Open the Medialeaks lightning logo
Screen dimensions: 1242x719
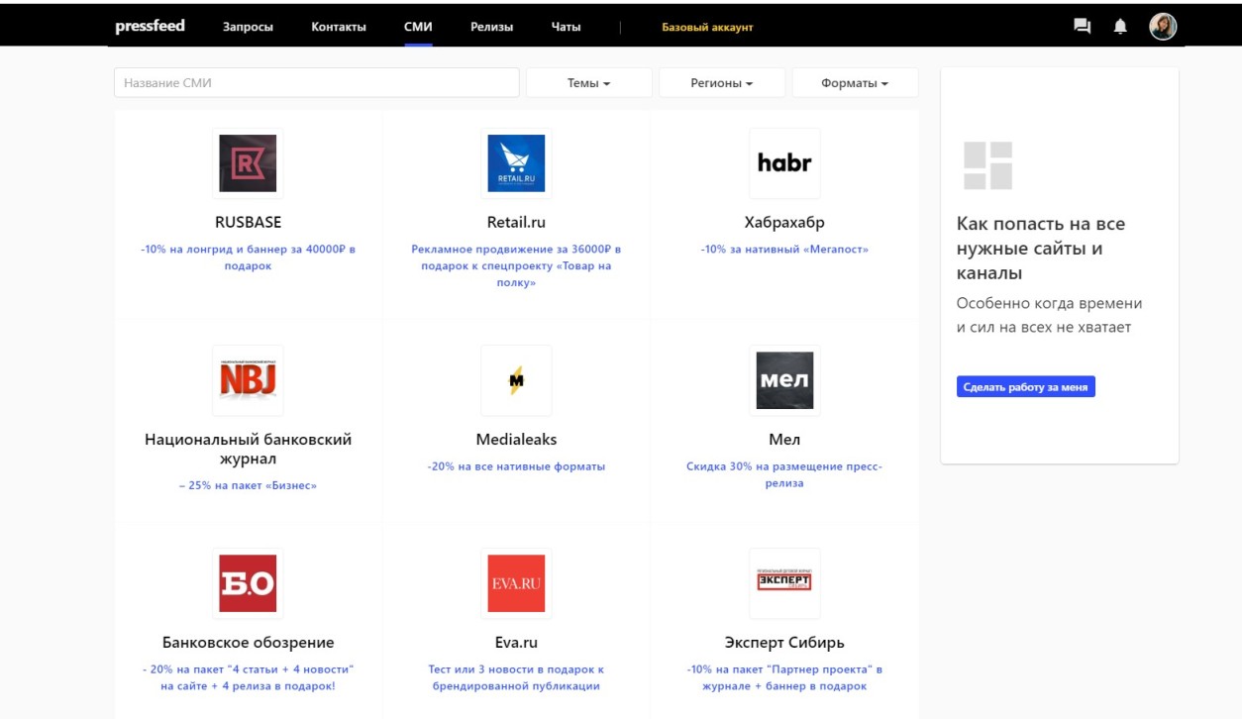pos(516,380)
